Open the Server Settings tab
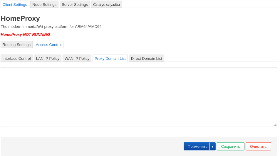This screenshot has width=280, height=156. pyautogui.click(x=75, y=4)
